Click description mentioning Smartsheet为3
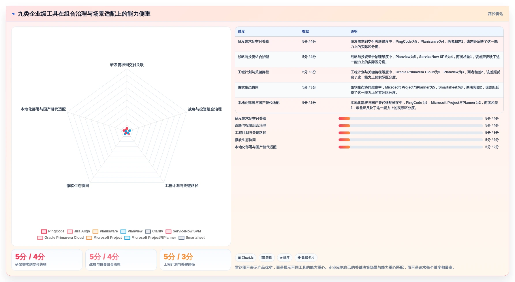Viewport: 515px width, 282px height. pos(425,90)
